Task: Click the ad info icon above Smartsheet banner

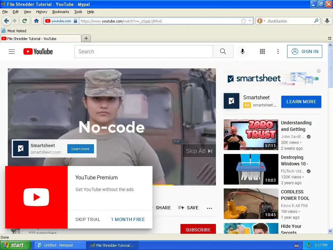Action: [319, 71]
